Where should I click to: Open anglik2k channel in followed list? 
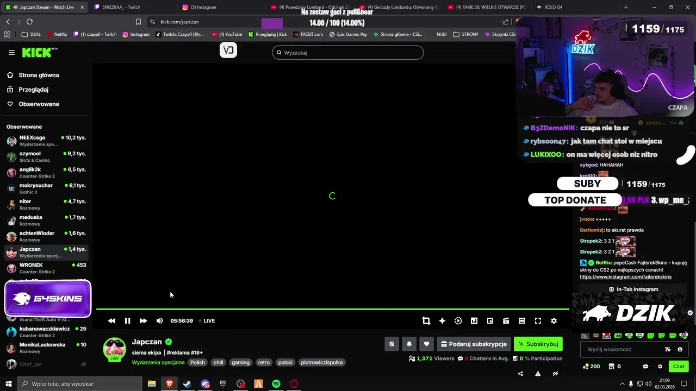tap(46, 173)
